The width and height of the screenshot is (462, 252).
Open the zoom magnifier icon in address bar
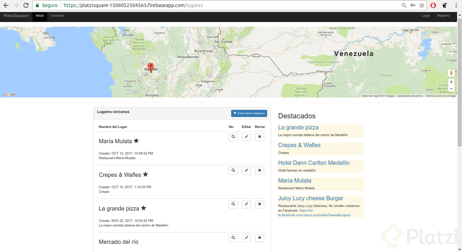point(404,5)
